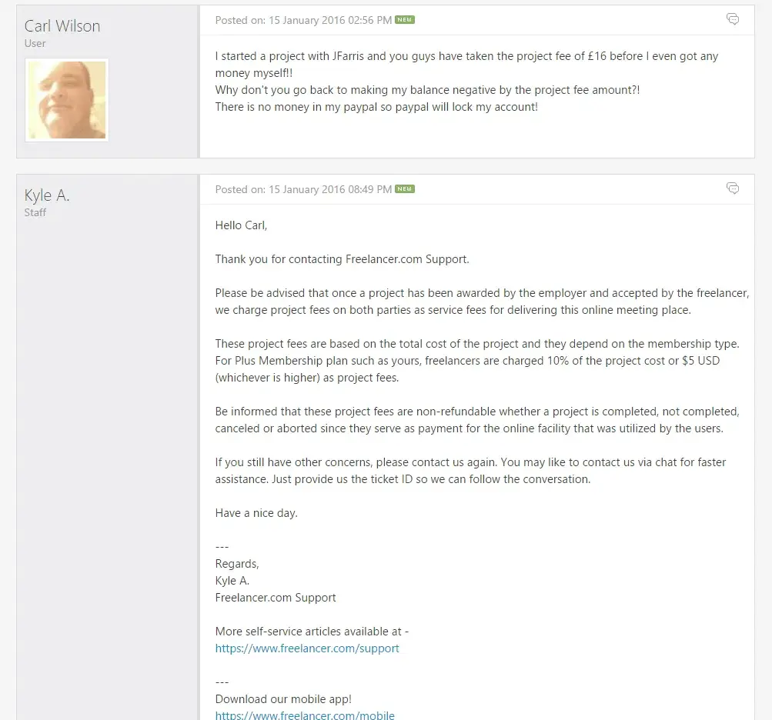Click the "User" role label

pyautogui.click(x=35, y=44)
